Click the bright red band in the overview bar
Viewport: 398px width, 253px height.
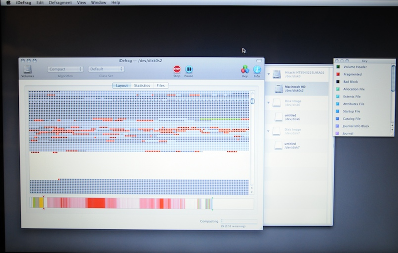click(96, 203)
